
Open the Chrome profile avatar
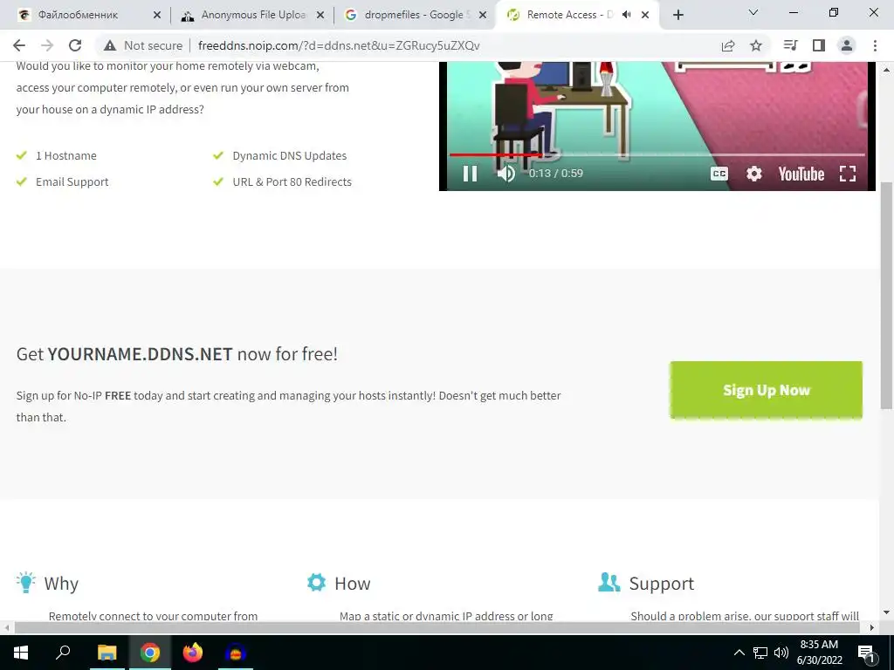(847, 45)
